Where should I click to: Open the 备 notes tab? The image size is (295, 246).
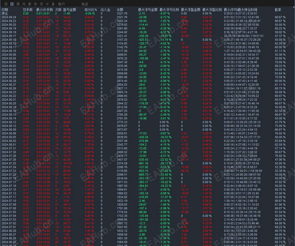[x=53, y=4]
